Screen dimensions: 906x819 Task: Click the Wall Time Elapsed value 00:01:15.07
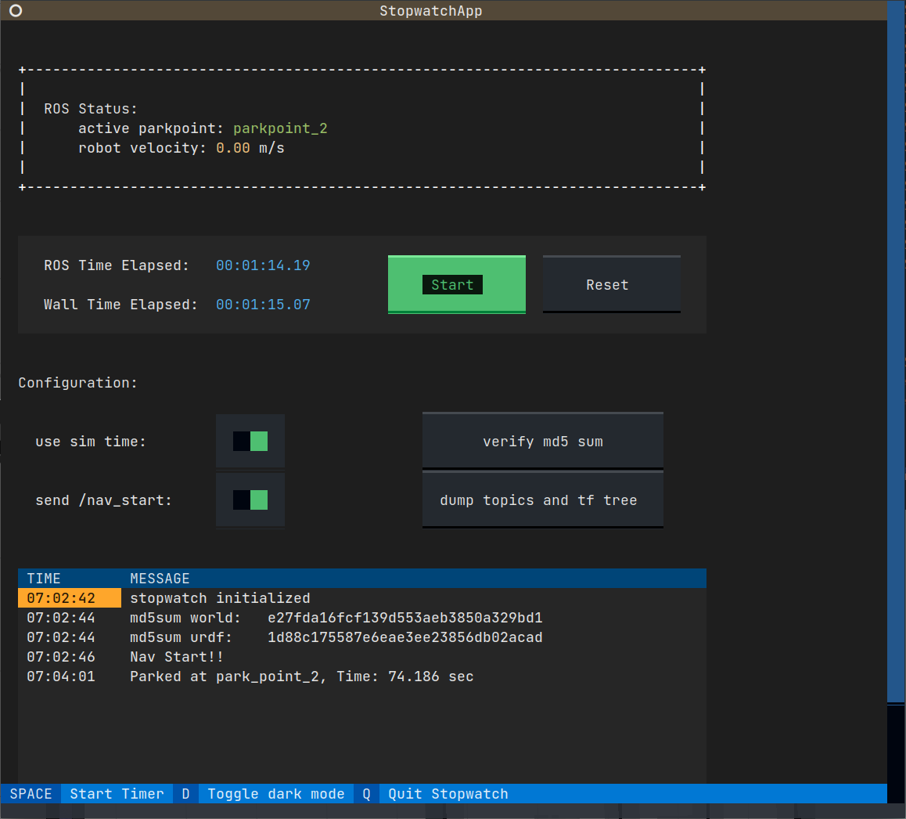pos(263,305)
